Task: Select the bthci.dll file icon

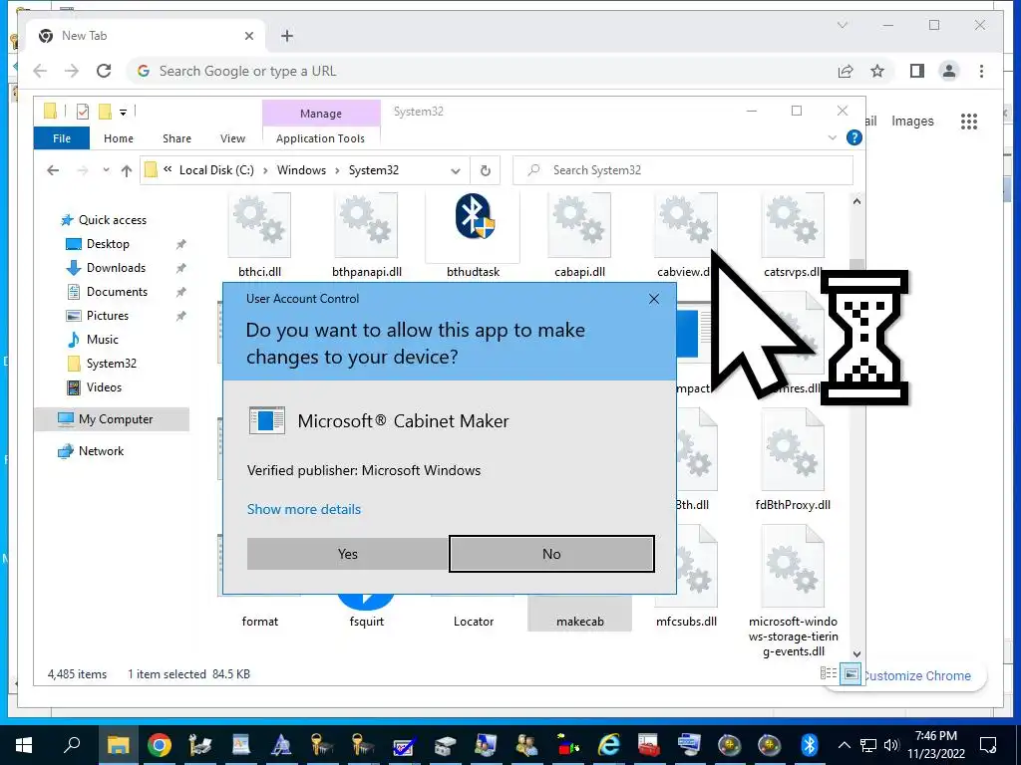Action: [x=259, y=226]
